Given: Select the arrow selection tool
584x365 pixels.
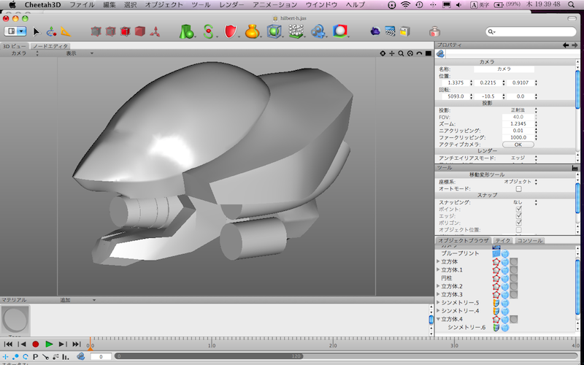Looking at the screenshot, I should pos(36,31).
